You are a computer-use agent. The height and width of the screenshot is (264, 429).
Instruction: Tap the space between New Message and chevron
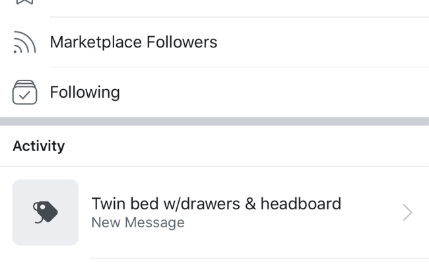click(x=290, y=223)
